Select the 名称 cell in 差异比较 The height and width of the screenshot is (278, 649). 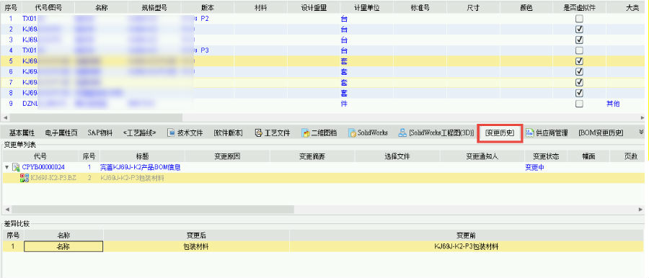click(x=63, y=246)
